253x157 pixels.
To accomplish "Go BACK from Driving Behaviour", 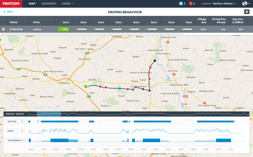I will point(8,12).
